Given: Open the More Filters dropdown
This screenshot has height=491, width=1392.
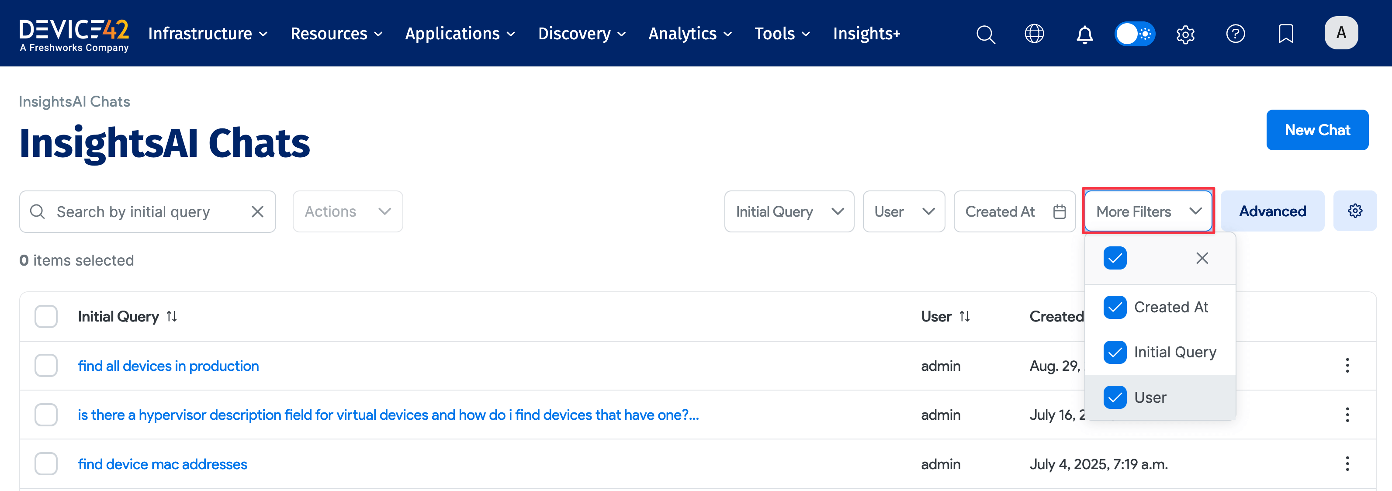Looking at the screenshot, I should pos(1148,211).
